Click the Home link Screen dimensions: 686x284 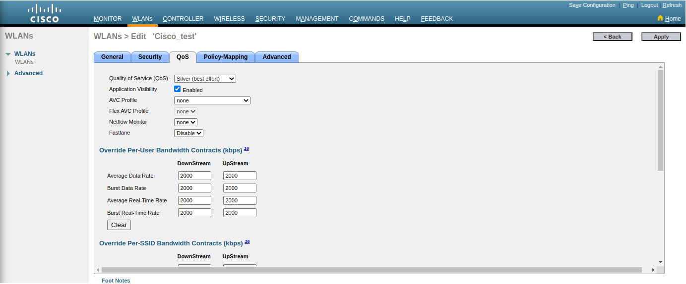pos(673,19)
